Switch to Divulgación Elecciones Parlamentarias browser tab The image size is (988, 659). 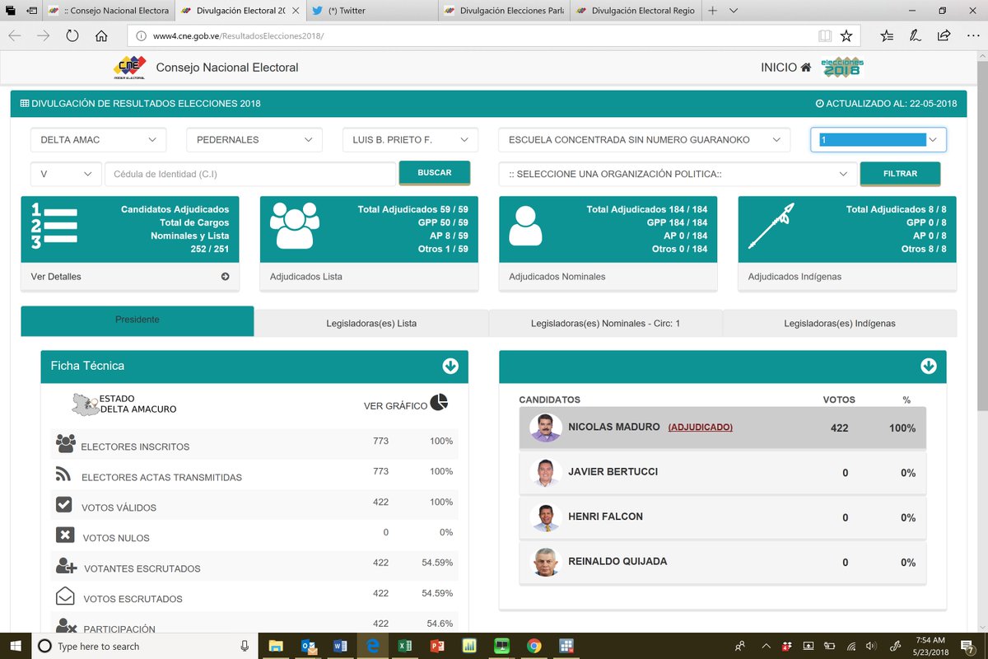click(x=503, y=11)
